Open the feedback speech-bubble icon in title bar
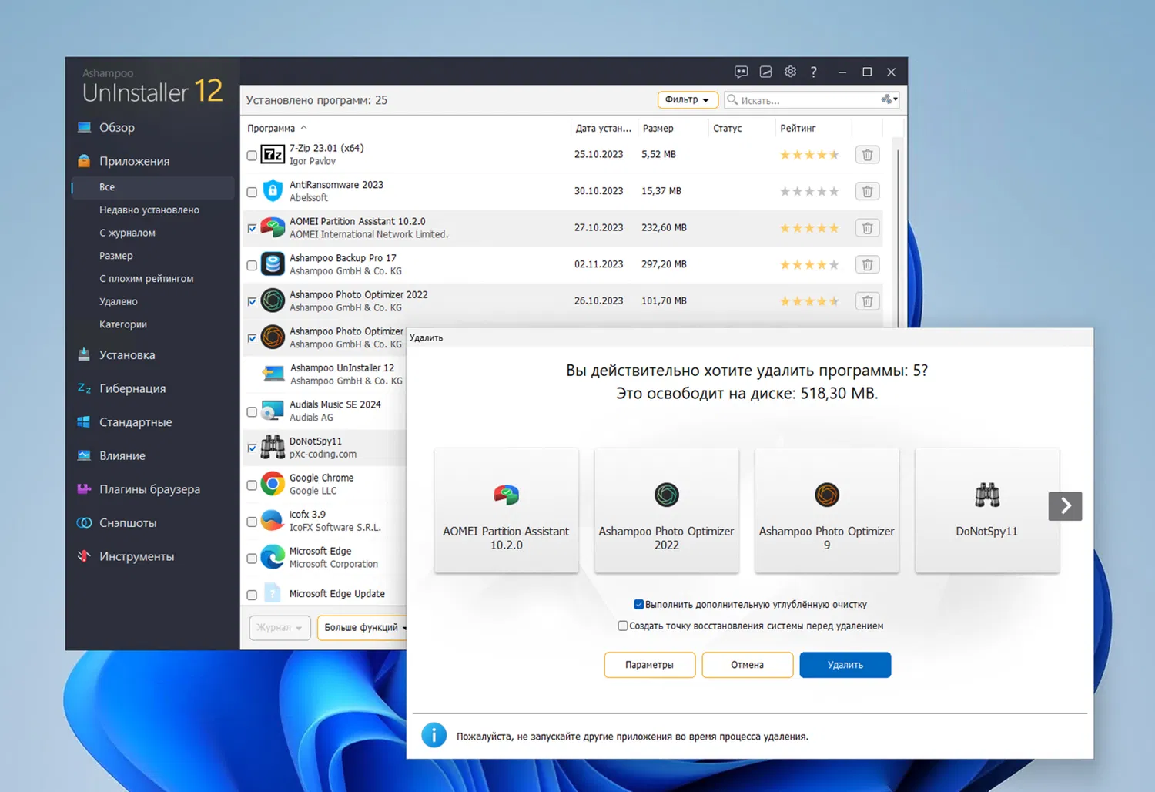Viewport: 1155px width, 792px height. pyautogui.click(x=741, y=72)
